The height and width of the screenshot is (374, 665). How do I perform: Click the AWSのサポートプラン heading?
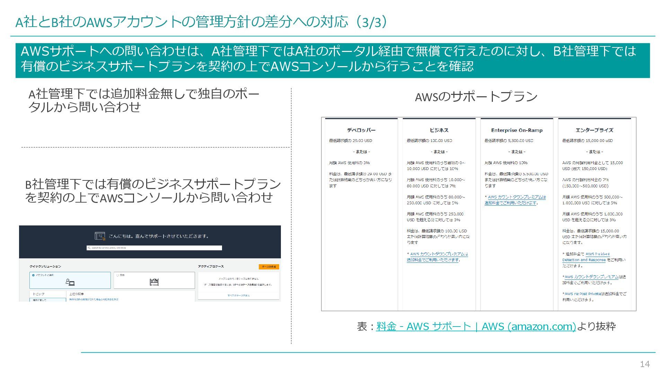click(x=476, y=97)
